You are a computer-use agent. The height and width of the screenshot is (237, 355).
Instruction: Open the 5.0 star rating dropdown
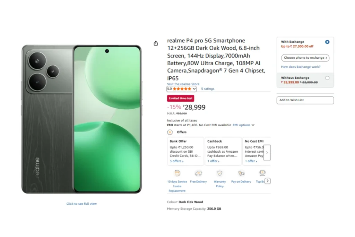[x=182, y=89]
